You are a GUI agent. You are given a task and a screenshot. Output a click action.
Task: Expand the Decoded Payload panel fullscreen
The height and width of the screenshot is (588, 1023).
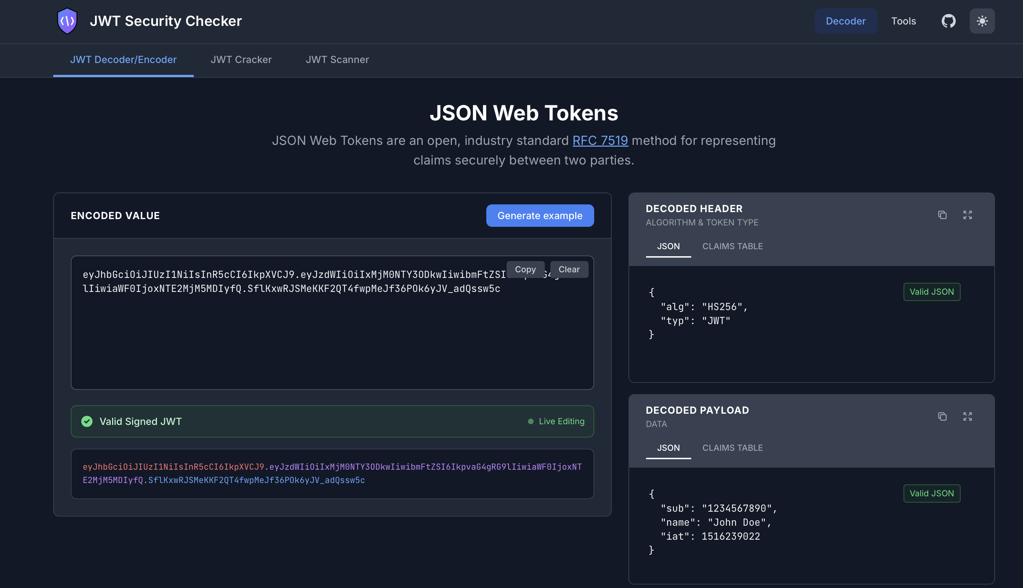968,416
